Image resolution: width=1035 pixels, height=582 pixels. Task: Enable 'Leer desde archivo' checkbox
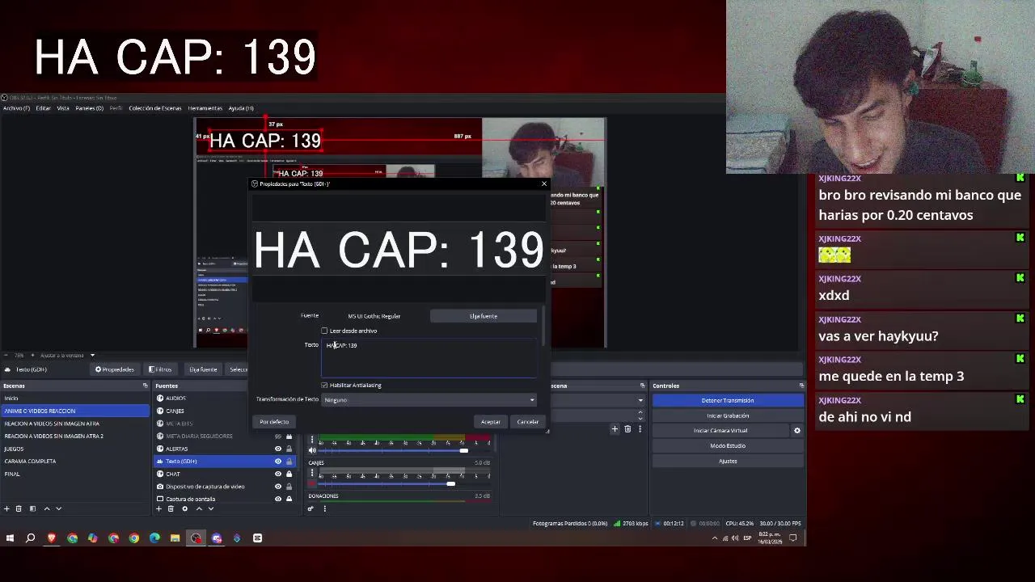[x=324, y=331]
